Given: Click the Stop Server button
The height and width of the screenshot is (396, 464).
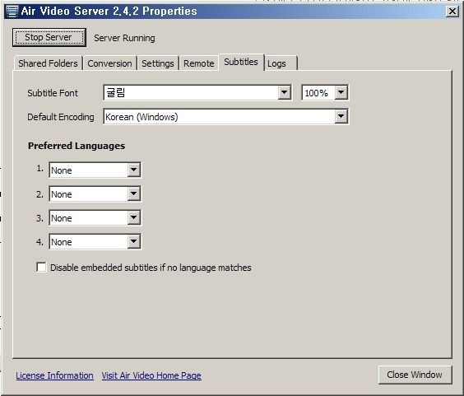Looking at the screenshot, I should (49, 37).
